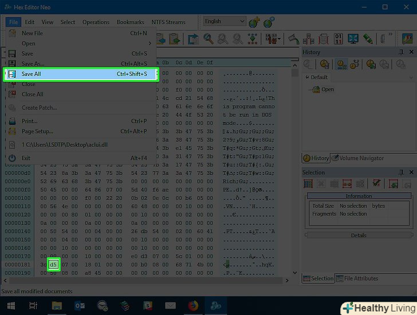Open the Print... menu entry
The width and height of the screenshot is (417, 315).
81,121
